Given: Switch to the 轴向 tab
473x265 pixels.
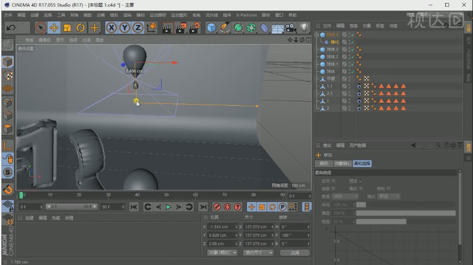Looking at the screenshot, I should [x=324, y=163].
